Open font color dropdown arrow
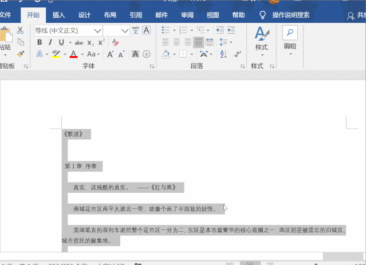The height and width of the screenshot is (265, 366). tap(82, 54)
